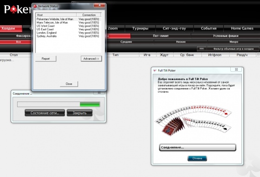Choose the Пот-лимит filter

[161, 36]
